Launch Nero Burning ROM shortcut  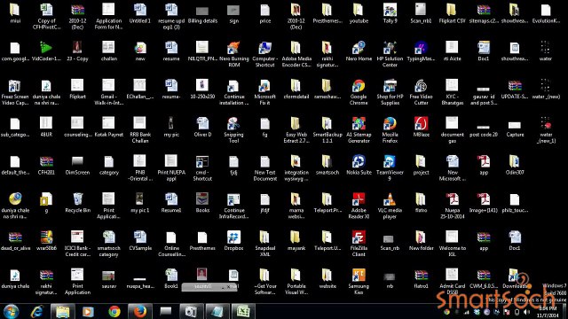tap(233, 48)
